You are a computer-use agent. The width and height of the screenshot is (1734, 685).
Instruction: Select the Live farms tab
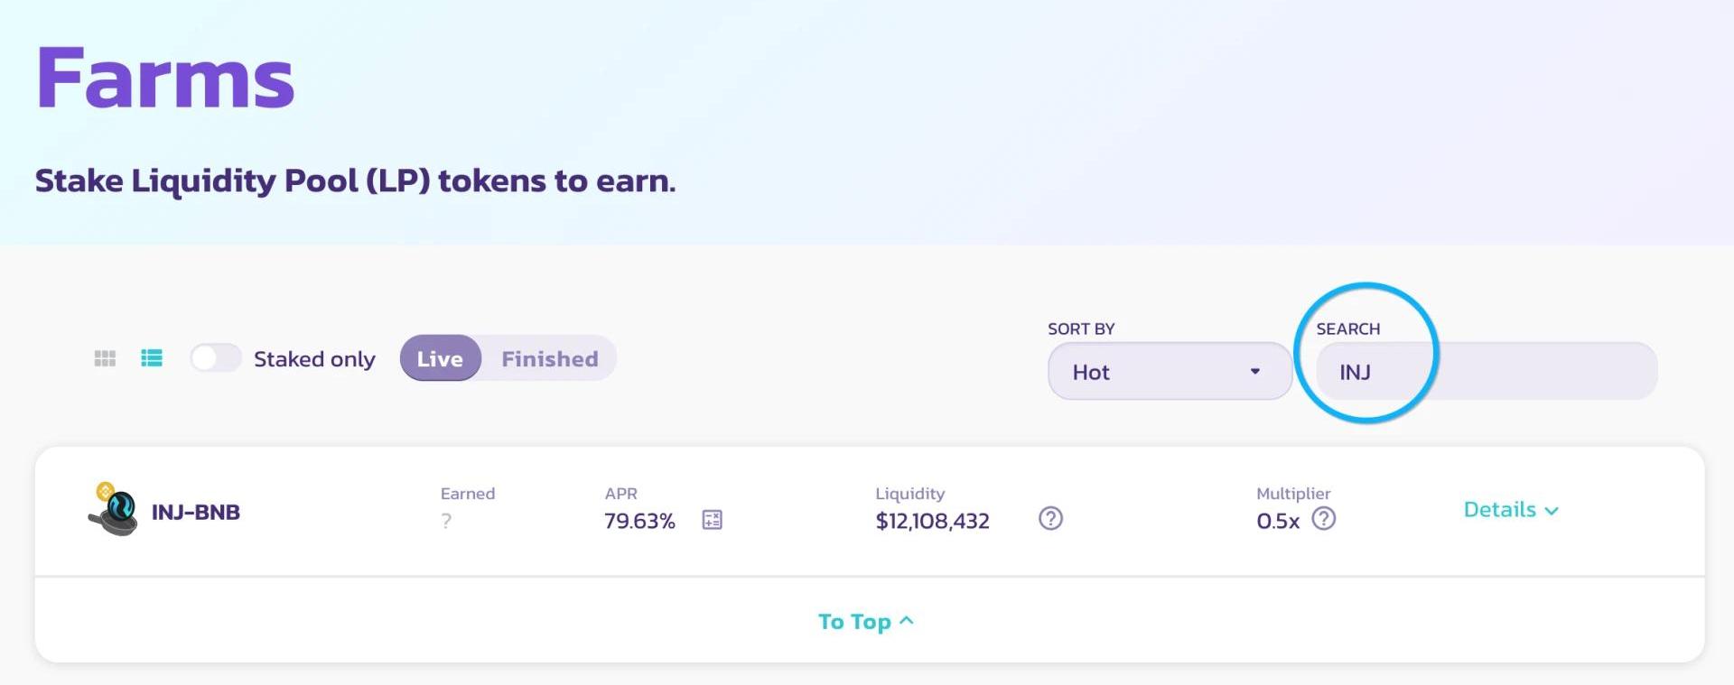[x=440, y=359]
